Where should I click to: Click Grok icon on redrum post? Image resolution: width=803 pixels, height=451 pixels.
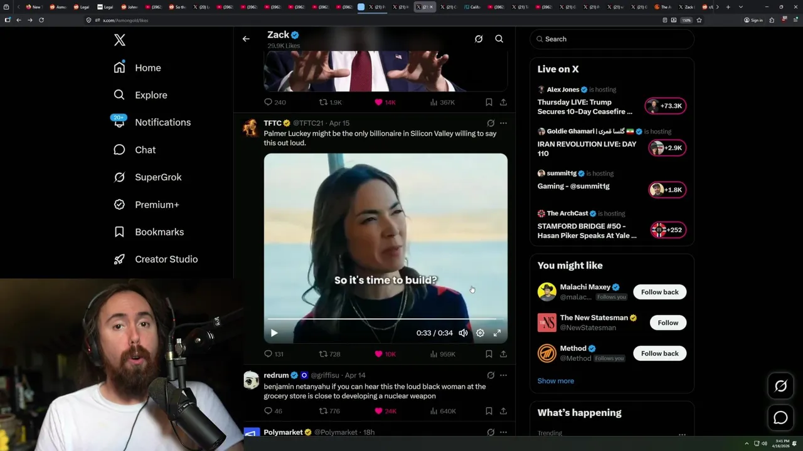point(491,375)
